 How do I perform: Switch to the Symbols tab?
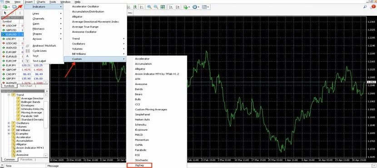tap(9, 86)
